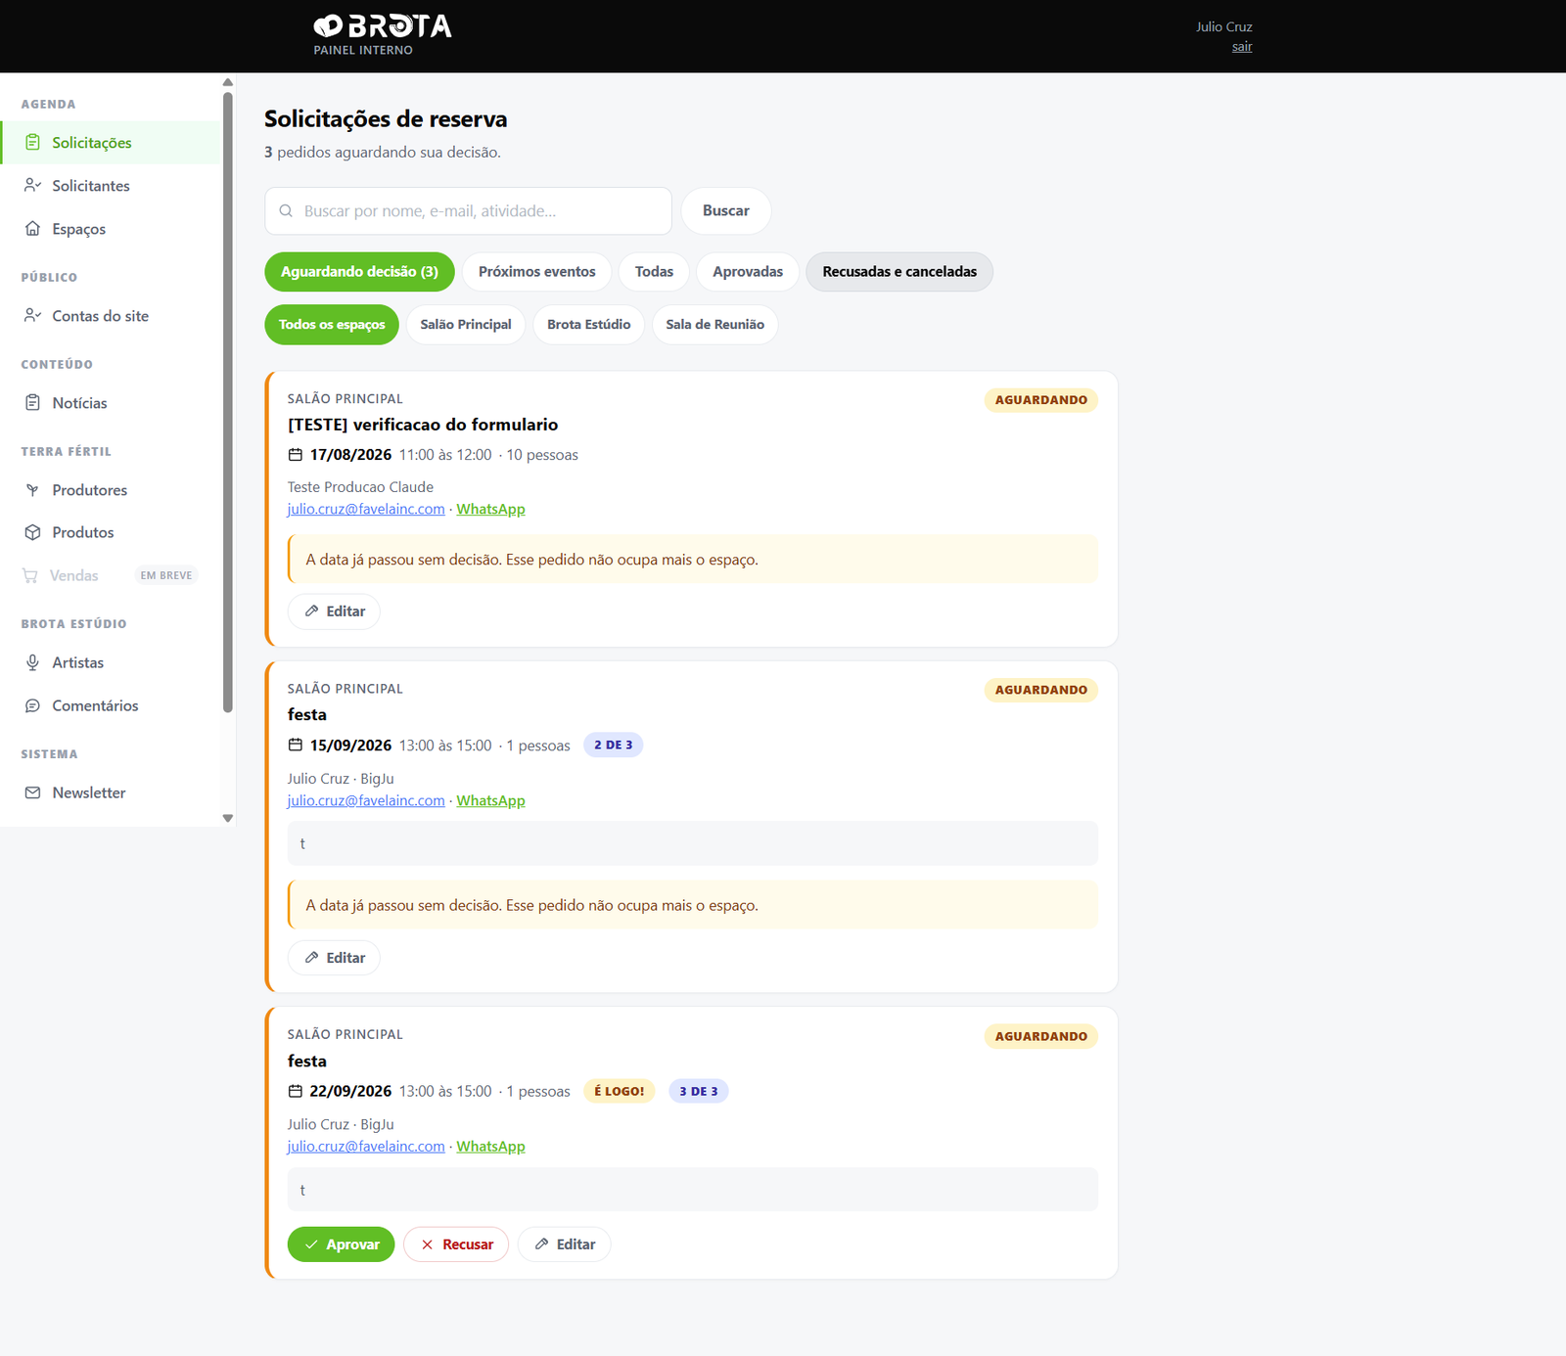Click the Buscar button
This screenshot has height=1356, width=1566.
(726, 211)
